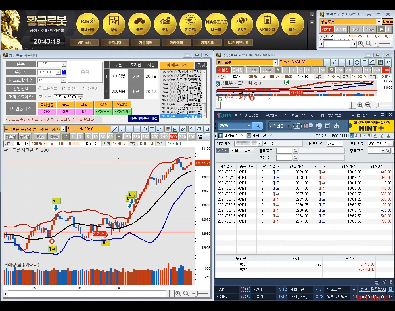Screen dimensions: 395x311
Task: Click the search button next to 7979
Action: pos(258,126)
